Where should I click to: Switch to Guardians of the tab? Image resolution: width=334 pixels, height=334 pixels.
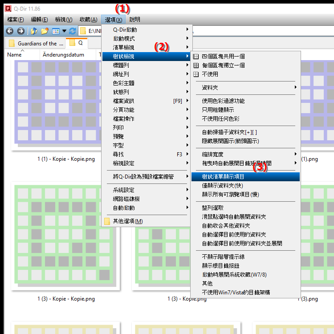click(x=36, y=44)
